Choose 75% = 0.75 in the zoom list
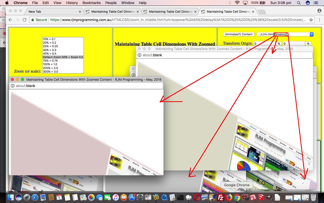The image size is (324, 203). click(50, 61)
